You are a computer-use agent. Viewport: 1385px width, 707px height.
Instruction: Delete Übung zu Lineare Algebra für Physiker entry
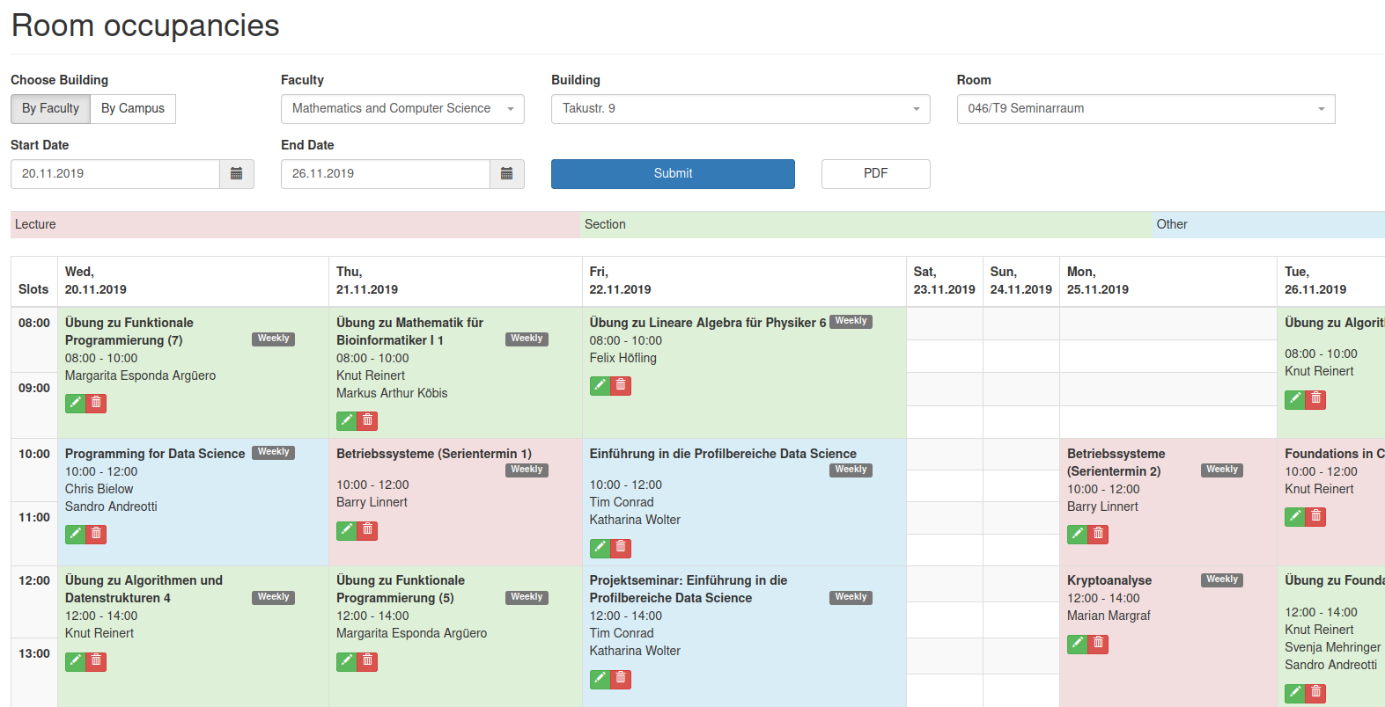(x=621, y=385)
